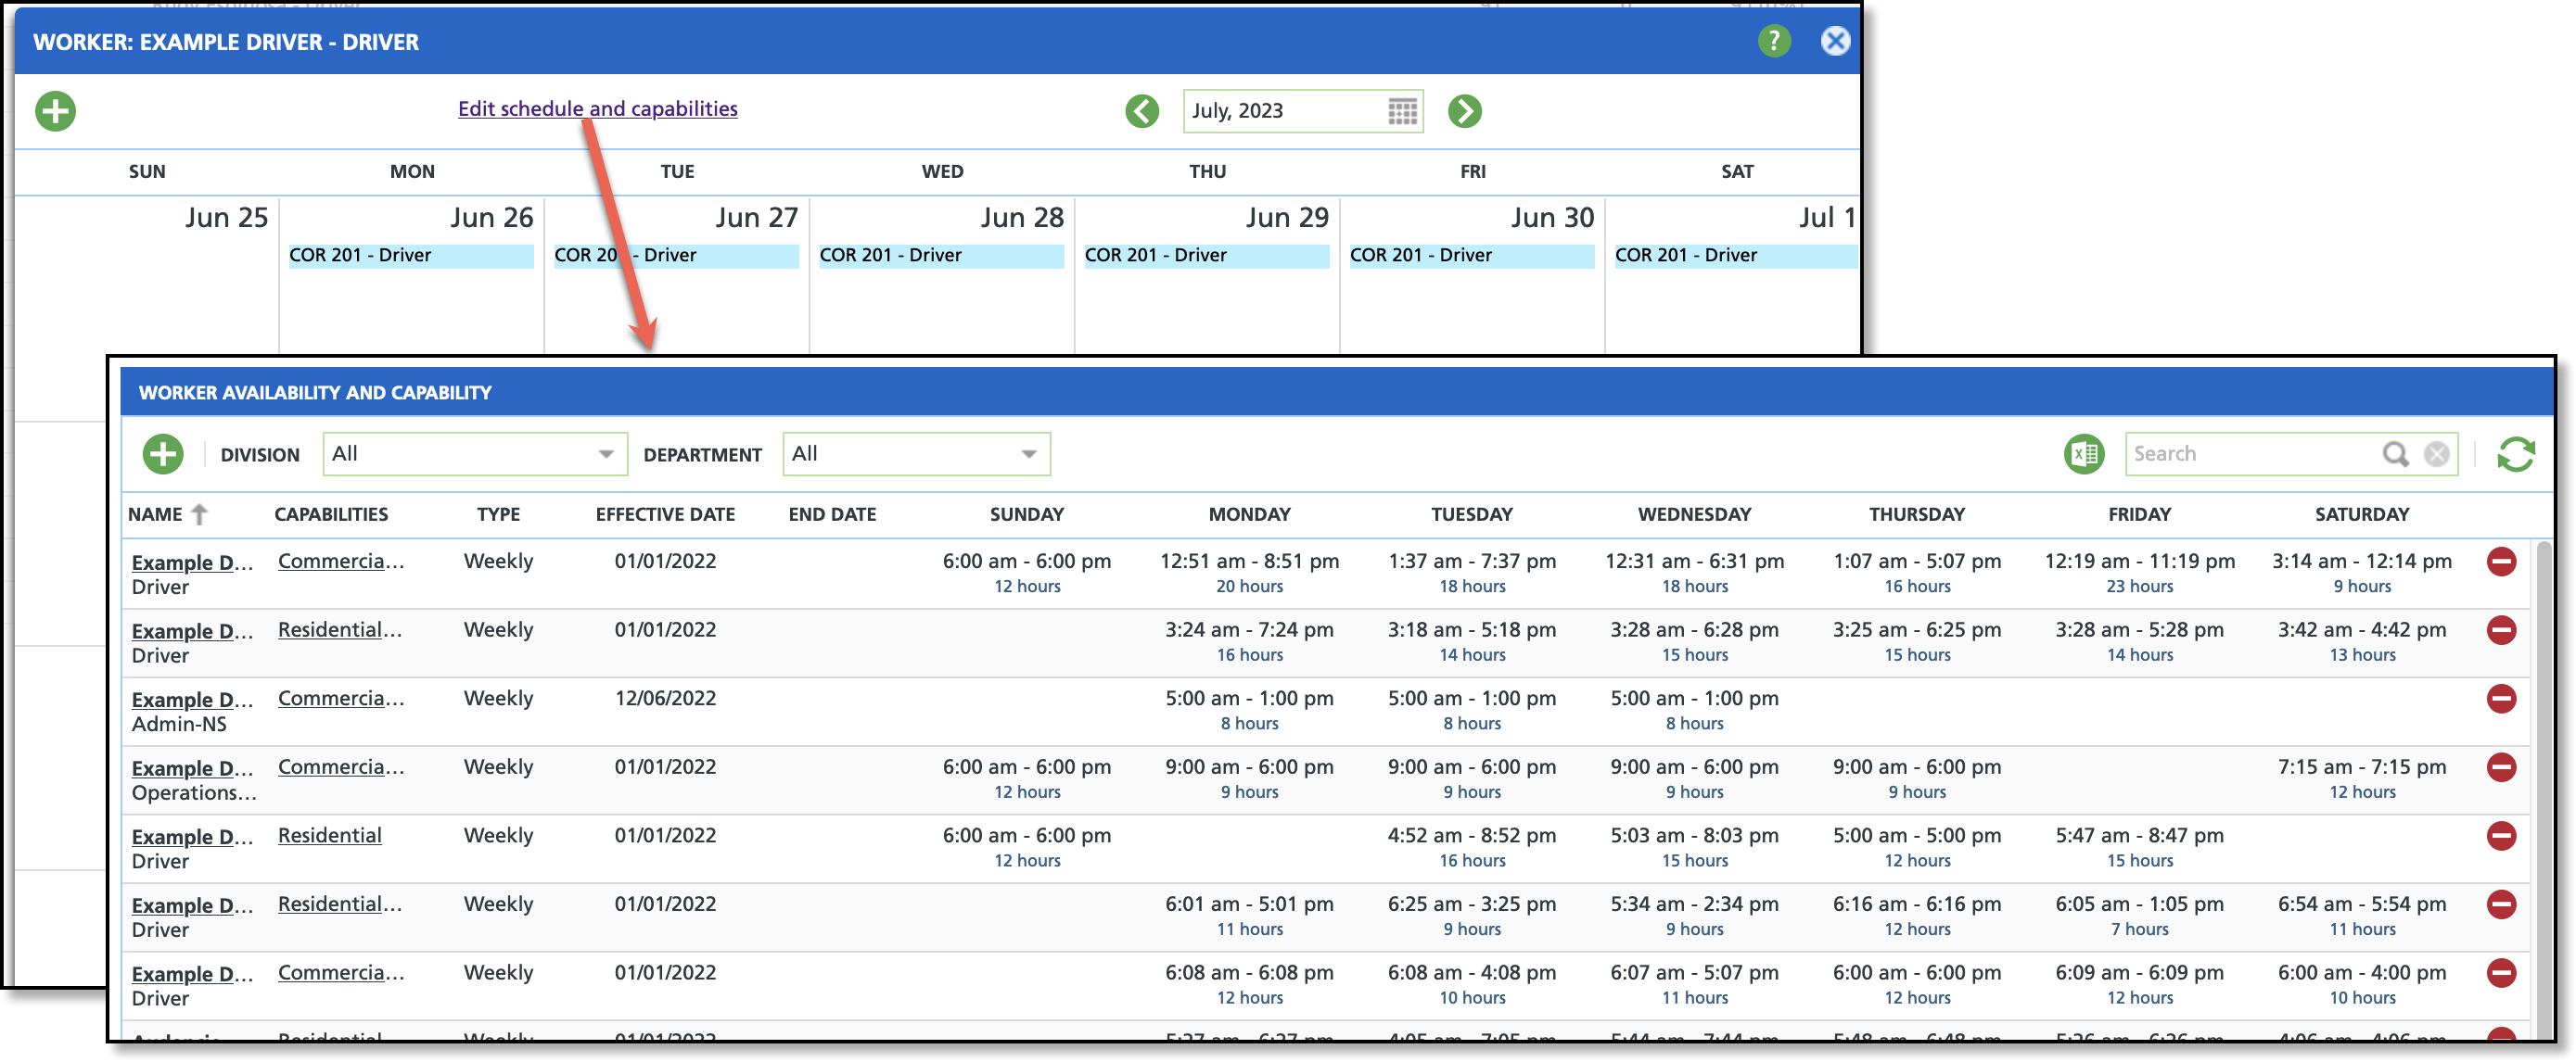The image size is (2576, 1062).
Task: Sort by the Effective Date column
Action: tap(665, 514)
